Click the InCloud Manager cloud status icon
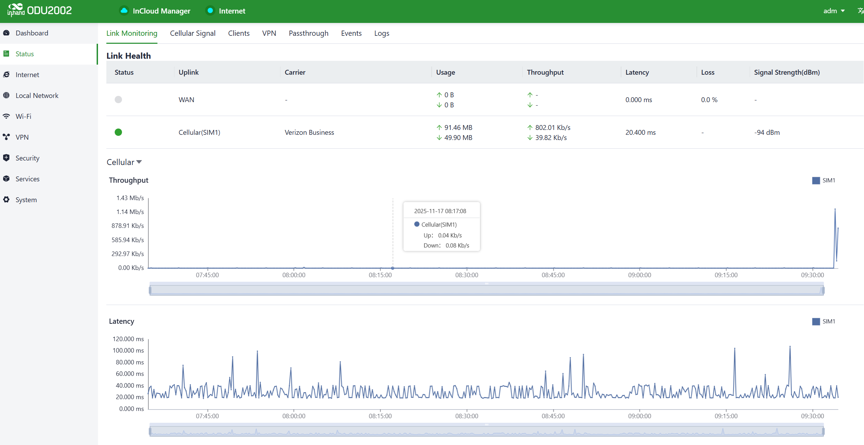 pyautogui.click(x=124, y=11)
